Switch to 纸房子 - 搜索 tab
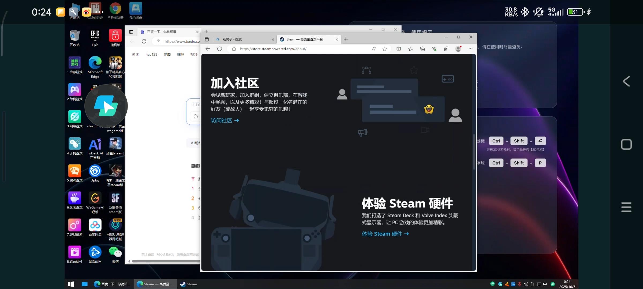Image resolution: width=643 pixels, height=289 pixels. [241, 39]
